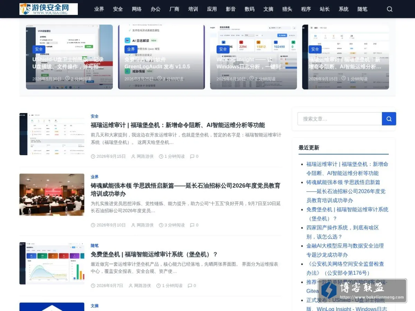The width and height of the screenshot is (415, 311).
Task: Open sidebar link 公安机关网络空间安全监督检查办法
Action: point(345,268)
